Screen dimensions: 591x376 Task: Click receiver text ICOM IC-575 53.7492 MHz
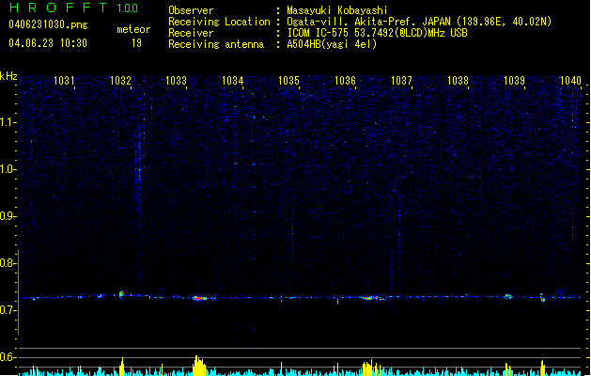(x=377, y=33)
